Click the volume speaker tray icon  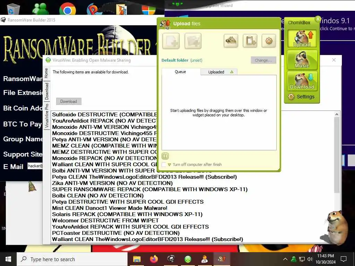coord(310,259)
